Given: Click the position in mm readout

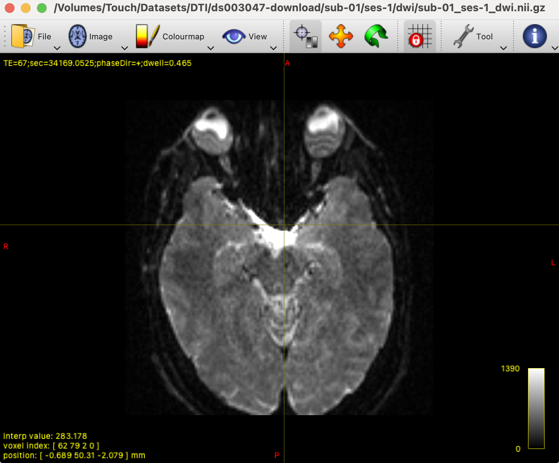Looking at the screenshot, I should [x=74, y=455].
